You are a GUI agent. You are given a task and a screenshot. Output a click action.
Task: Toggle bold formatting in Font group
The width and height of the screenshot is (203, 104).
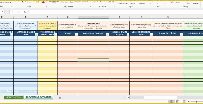15,1
